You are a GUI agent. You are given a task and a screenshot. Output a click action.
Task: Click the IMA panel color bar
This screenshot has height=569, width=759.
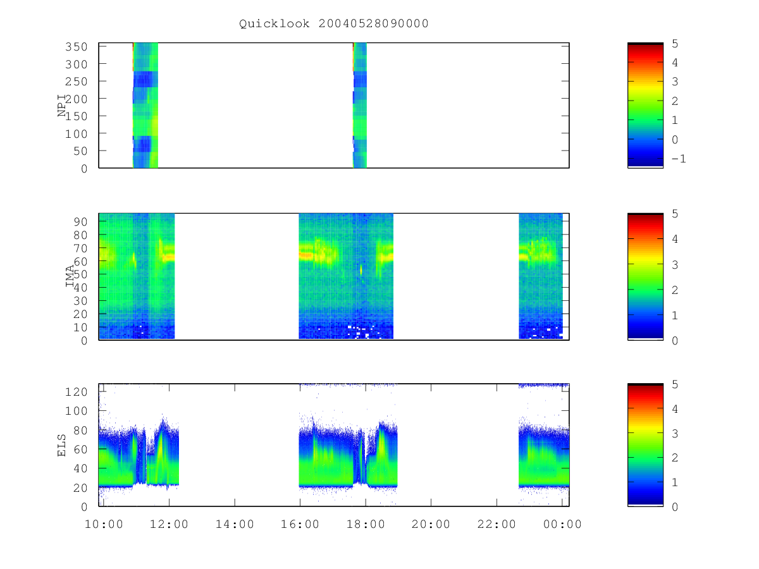(x=645, y=276)
